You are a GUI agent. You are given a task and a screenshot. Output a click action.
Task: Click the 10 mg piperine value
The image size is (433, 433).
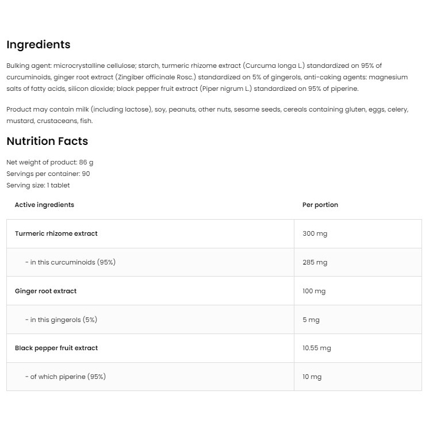(x=312, y=377)
